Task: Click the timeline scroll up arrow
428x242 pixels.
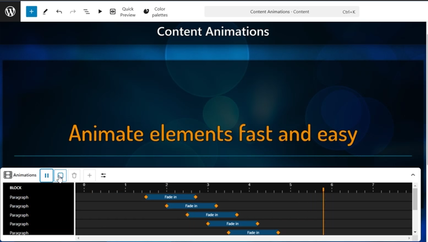Action: point(415,185)
